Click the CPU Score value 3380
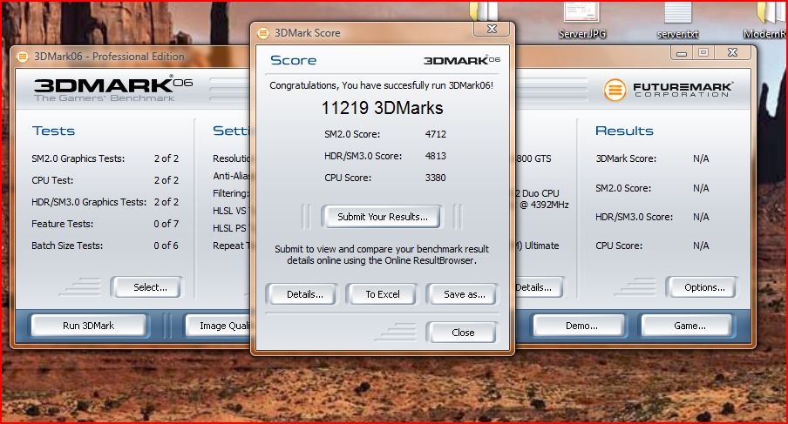The width and height of the screenshot is (788, 424). 435,178
